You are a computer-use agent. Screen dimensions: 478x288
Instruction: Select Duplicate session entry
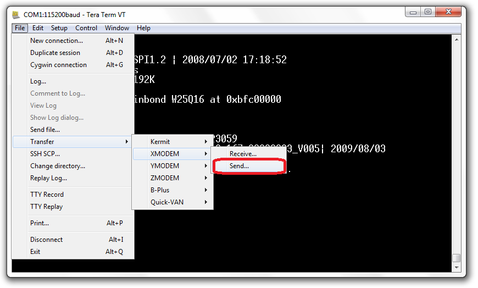pos(74,53)
